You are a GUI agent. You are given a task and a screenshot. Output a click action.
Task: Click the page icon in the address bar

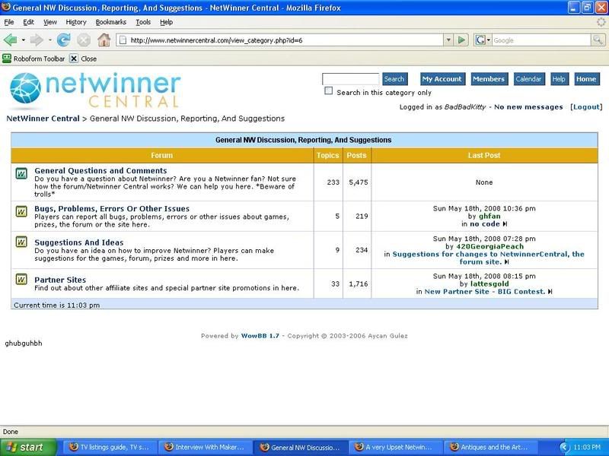123,40
